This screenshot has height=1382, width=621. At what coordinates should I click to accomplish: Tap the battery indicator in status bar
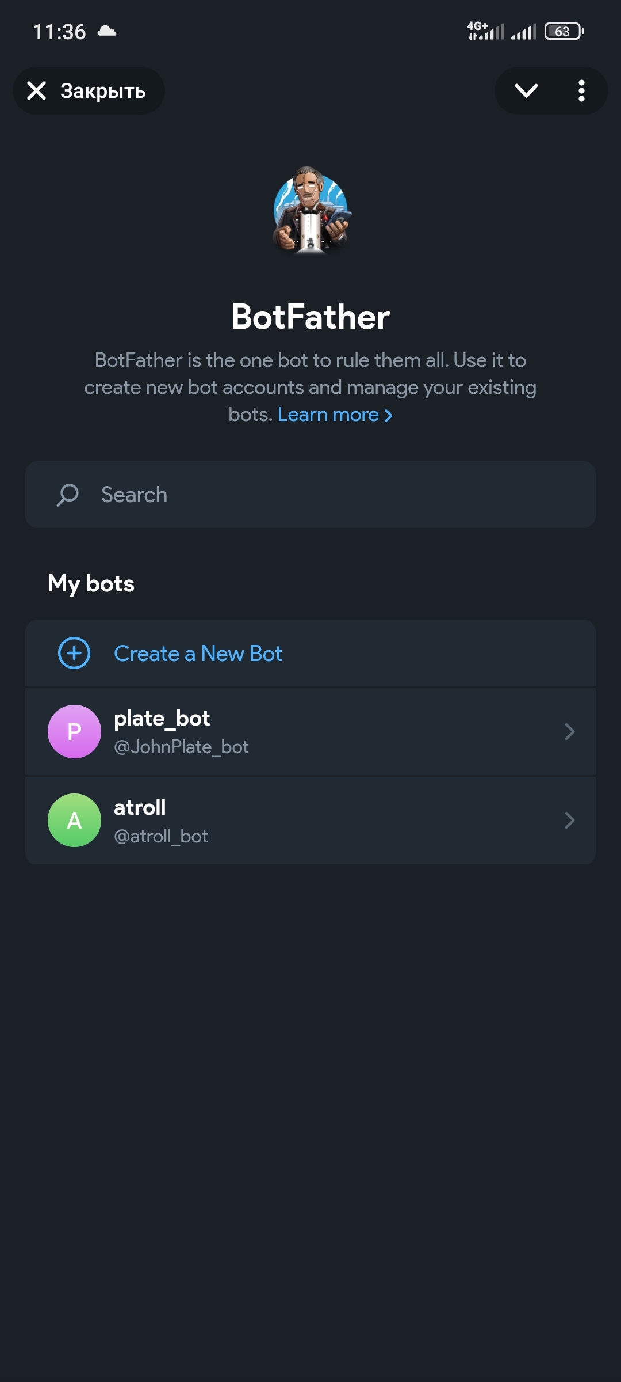click(564, 31)
